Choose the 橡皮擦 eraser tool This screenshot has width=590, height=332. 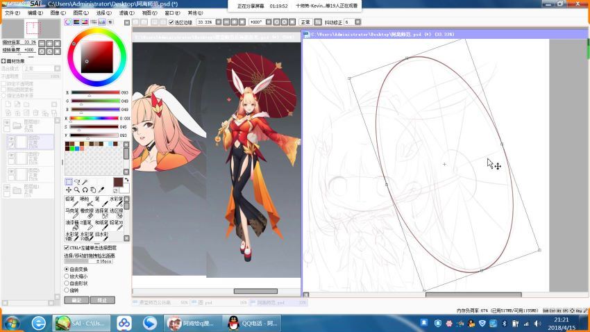coord(87,213)
